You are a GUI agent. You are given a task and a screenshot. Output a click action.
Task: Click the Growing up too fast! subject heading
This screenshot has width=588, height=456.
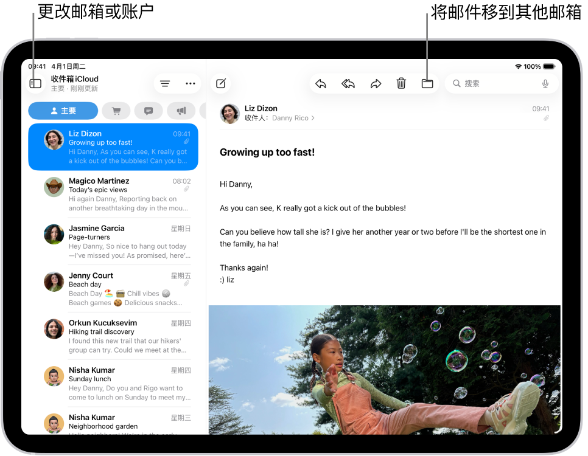click(267, 152)
